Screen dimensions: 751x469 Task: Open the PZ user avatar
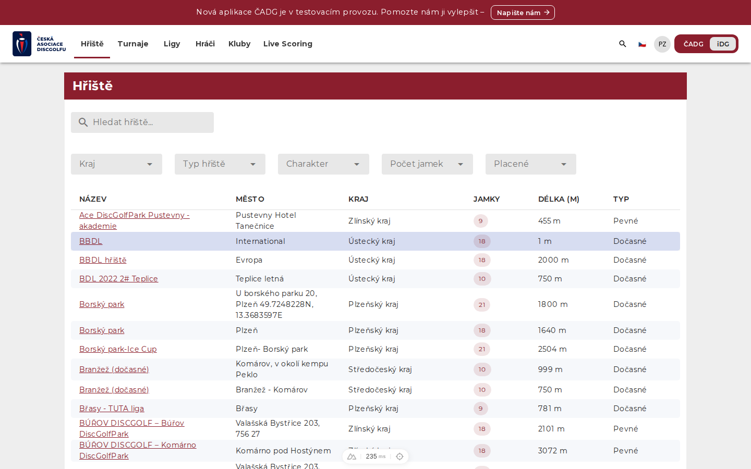pos(662,44)
